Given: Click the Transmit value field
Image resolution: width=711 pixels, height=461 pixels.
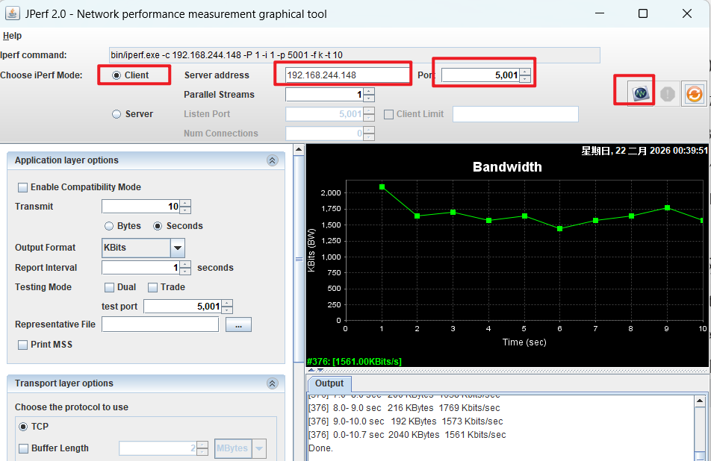Looking at the screenshot, I should 141,207.
